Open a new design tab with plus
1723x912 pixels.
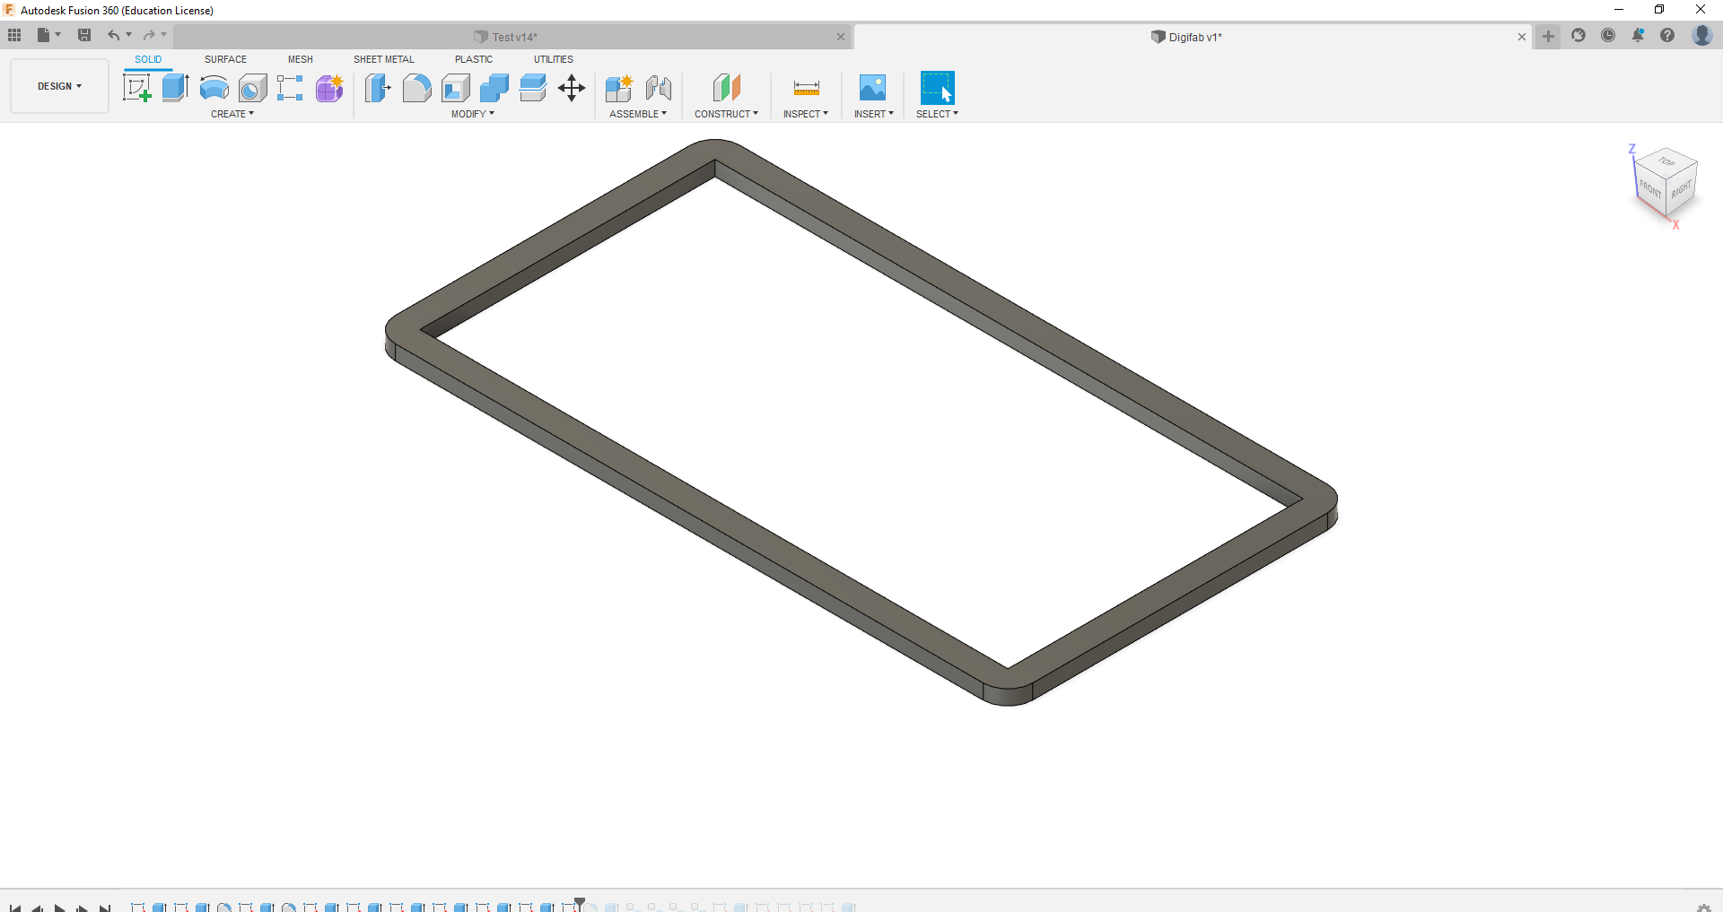1548,37
